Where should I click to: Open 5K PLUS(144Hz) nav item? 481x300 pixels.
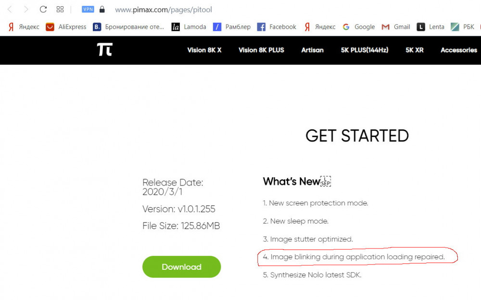(365, 50)
